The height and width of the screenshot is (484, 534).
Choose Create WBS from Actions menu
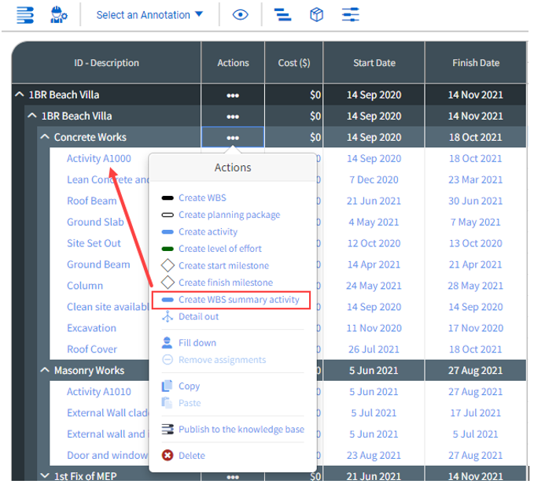click(202, 198)
